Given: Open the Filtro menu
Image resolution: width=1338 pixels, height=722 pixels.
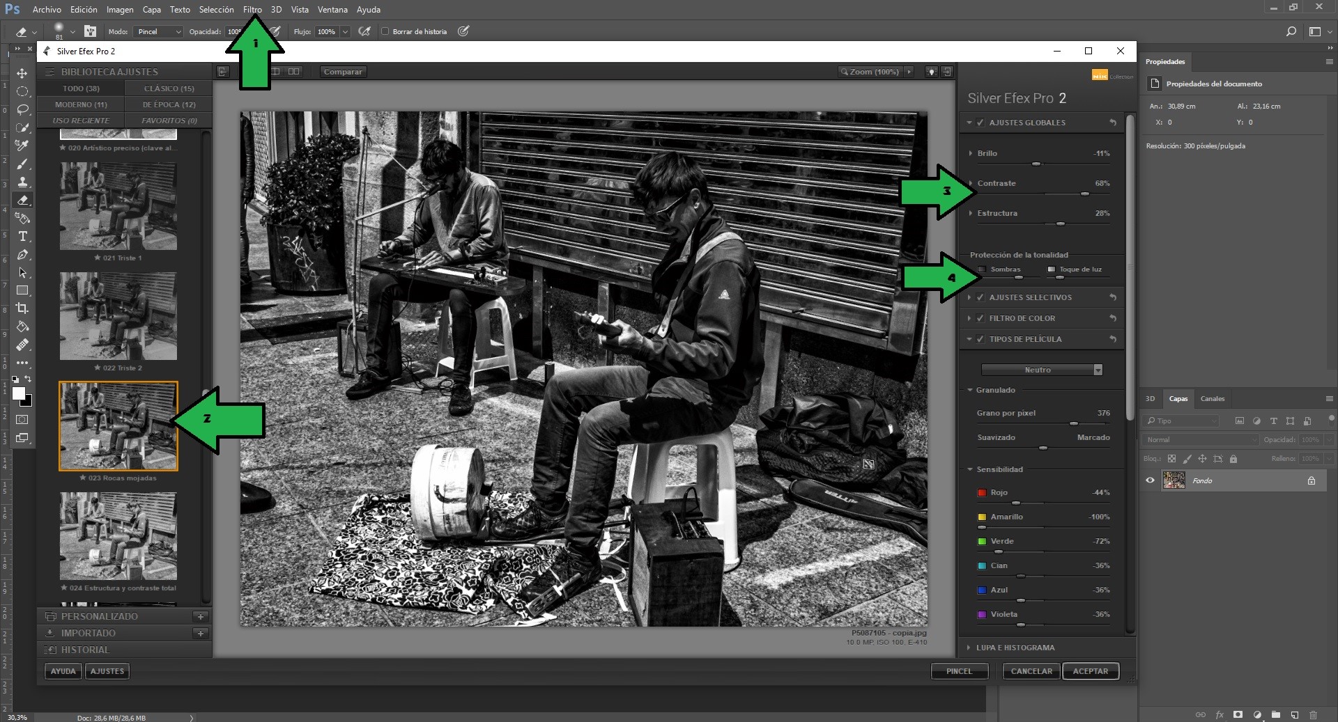Looking at the screenshot, I should pos(252,10).
